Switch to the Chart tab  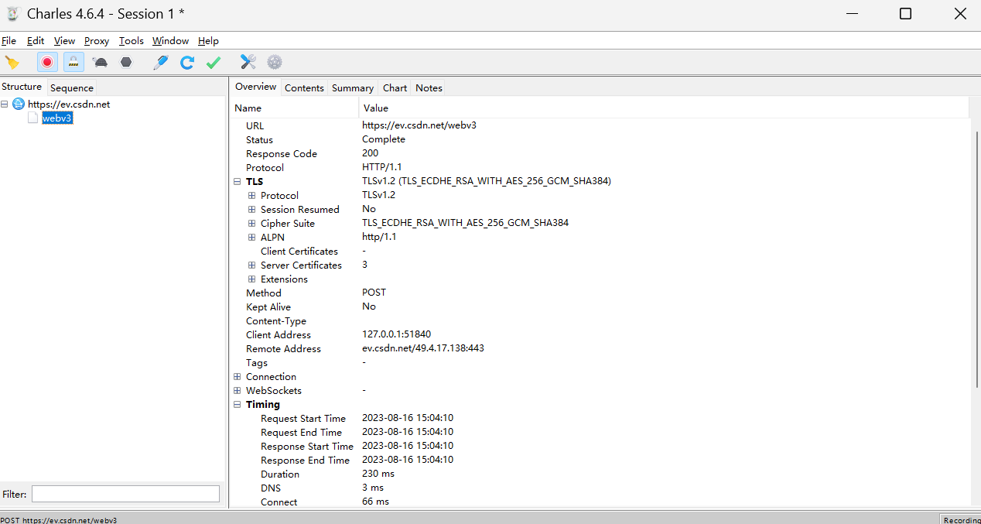click(x=395, y=87)
